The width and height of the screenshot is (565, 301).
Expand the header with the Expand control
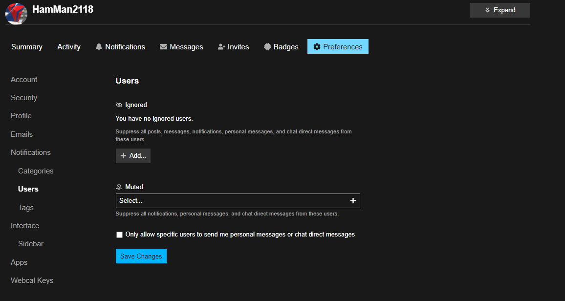coord(500,10)
